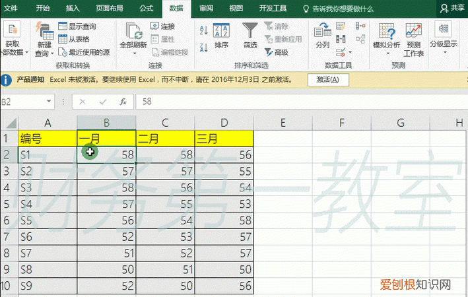Open Connections (连接)
This screenshot has width=468, height=297.
(x=162, y=26)
